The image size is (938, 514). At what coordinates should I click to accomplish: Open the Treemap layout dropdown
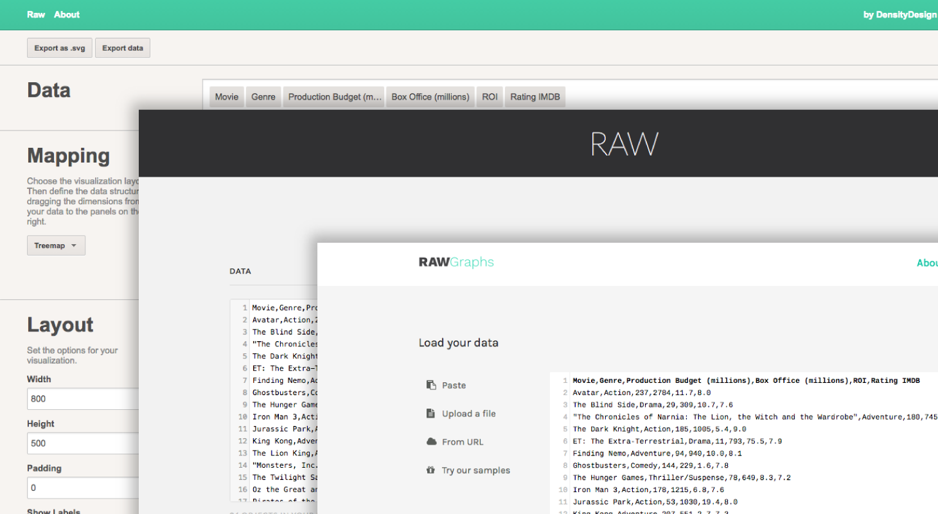(x=56, y=245)
